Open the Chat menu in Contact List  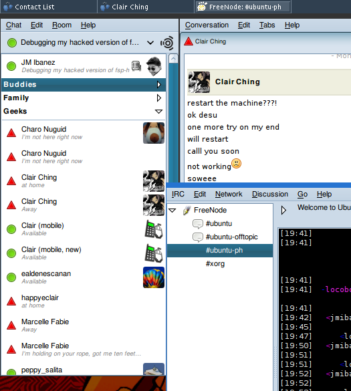point(14,25)
